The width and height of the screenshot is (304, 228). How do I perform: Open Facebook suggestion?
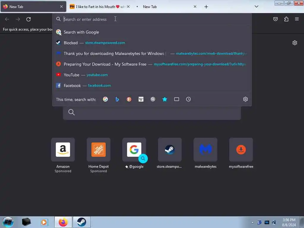click(152, 85)
